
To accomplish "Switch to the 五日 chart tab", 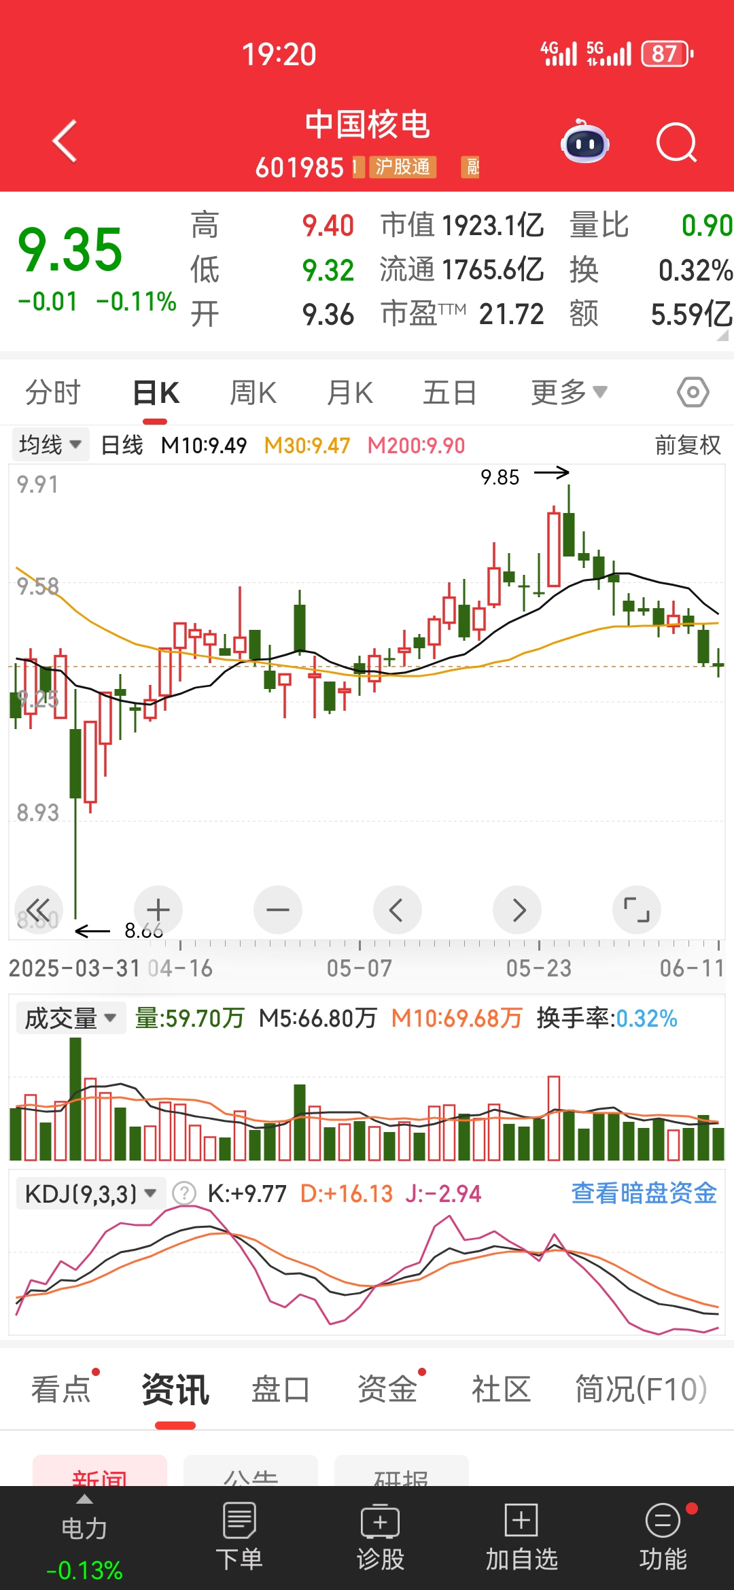I will [x=449, y=392].
